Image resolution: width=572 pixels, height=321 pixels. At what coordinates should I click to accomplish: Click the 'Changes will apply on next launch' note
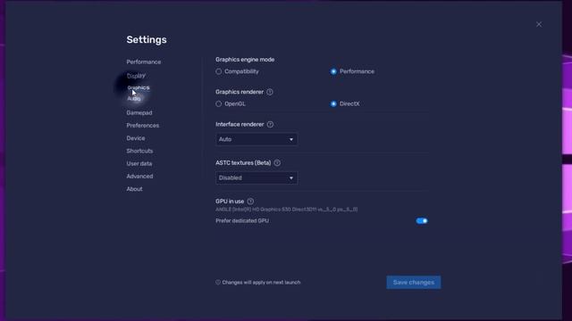[x=258, y=283]
